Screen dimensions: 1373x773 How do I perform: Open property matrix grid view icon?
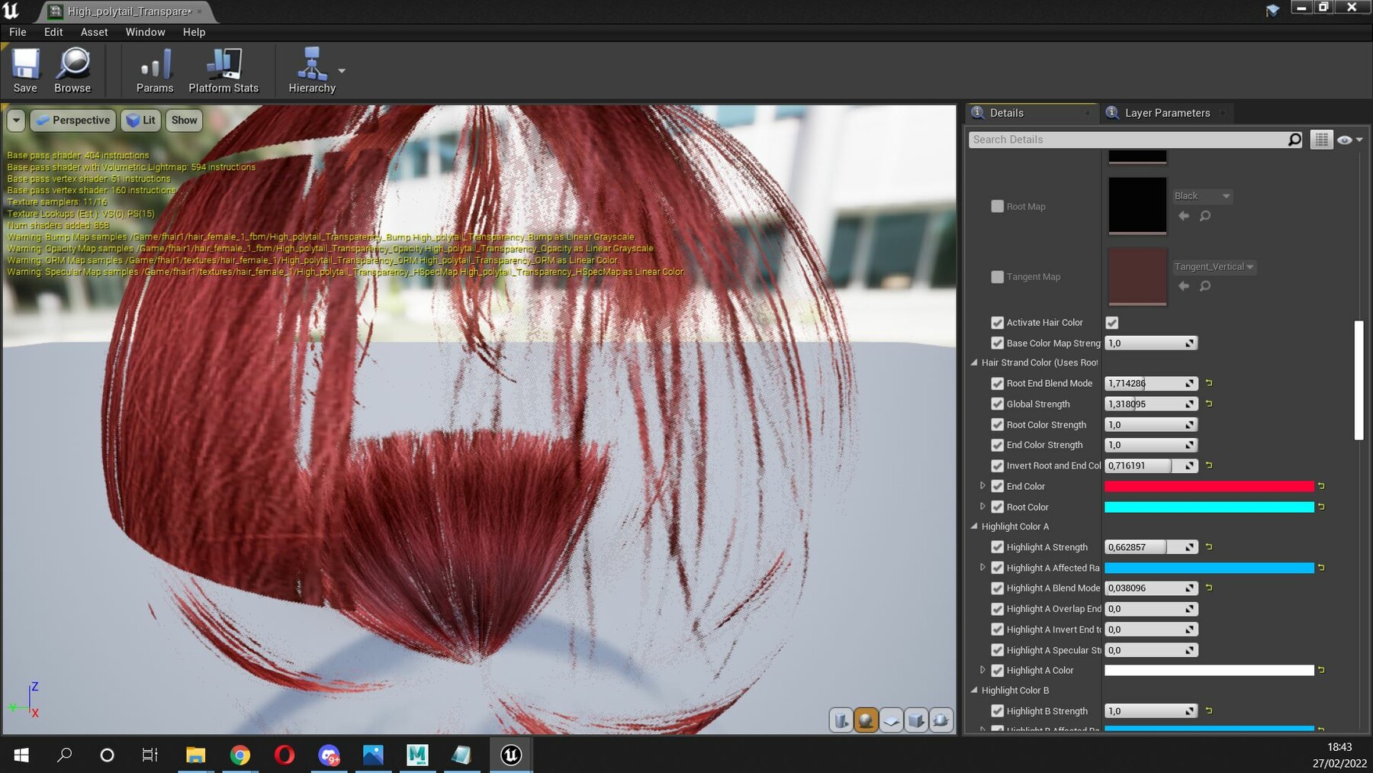click(x=1321, y=140)
